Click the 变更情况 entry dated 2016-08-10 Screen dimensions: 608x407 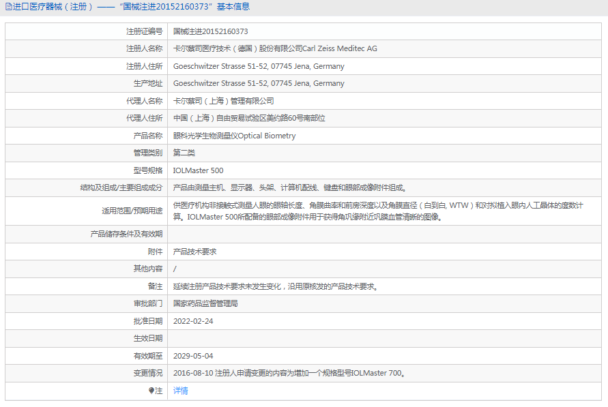tap(291, 373)
